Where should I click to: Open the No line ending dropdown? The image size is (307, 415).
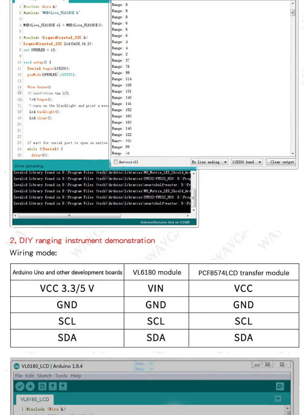[209, 162]
